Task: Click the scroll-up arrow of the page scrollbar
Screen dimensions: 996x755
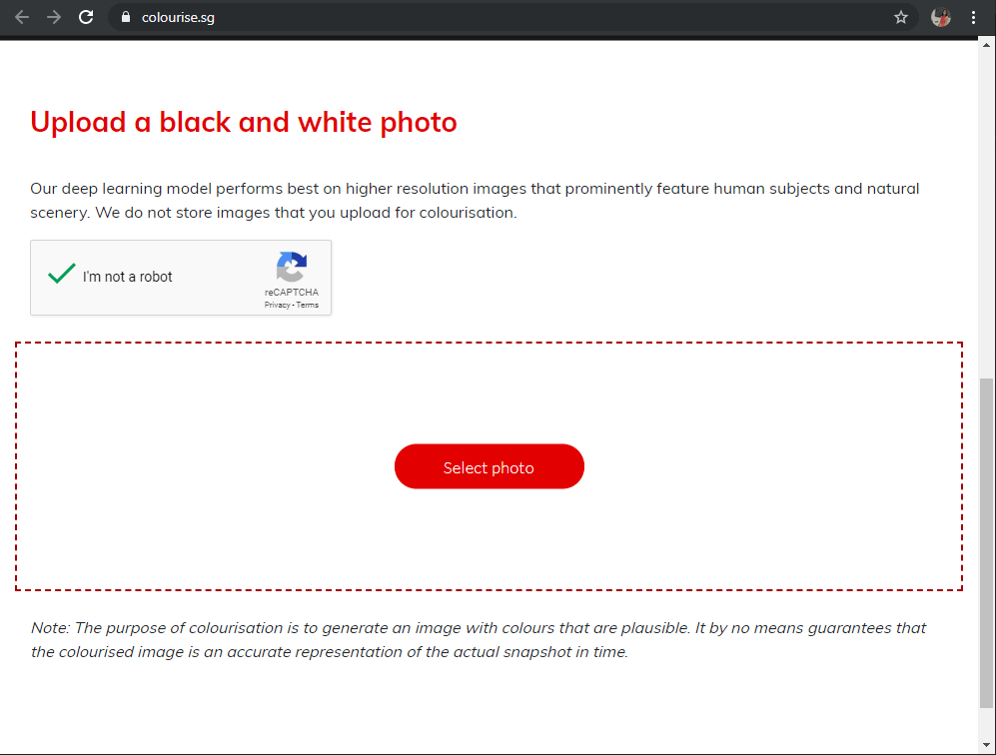Action: (x=986, y=45)
